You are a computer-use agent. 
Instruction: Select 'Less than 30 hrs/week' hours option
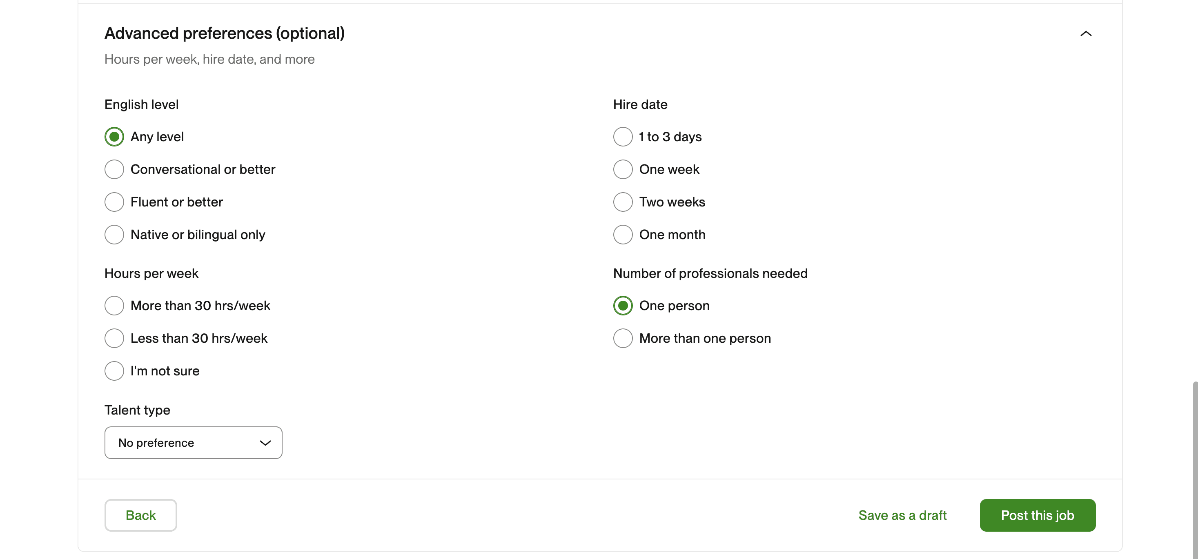click(x=115, y=338)
